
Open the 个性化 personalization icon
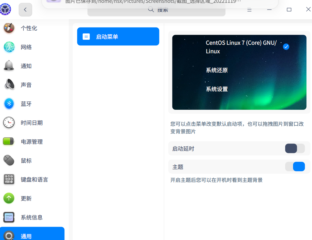(9, 28)
